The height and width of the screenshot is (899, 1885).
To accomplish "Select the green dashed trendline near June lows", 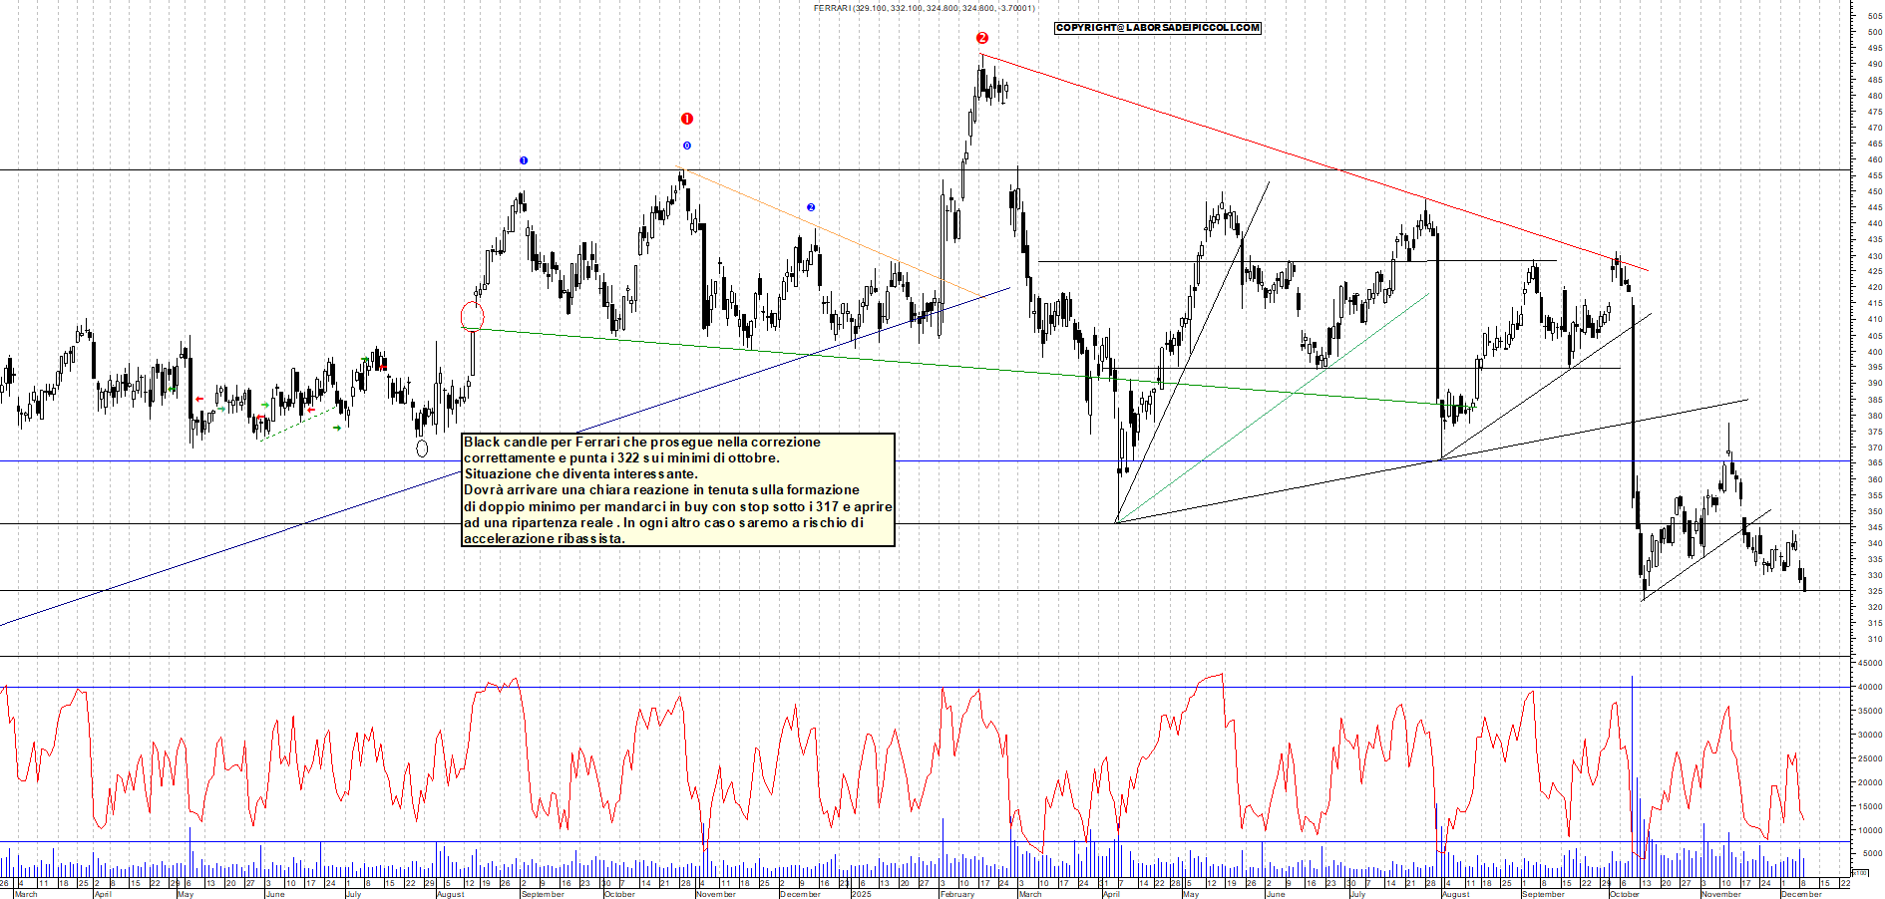I will click(296, 422).
